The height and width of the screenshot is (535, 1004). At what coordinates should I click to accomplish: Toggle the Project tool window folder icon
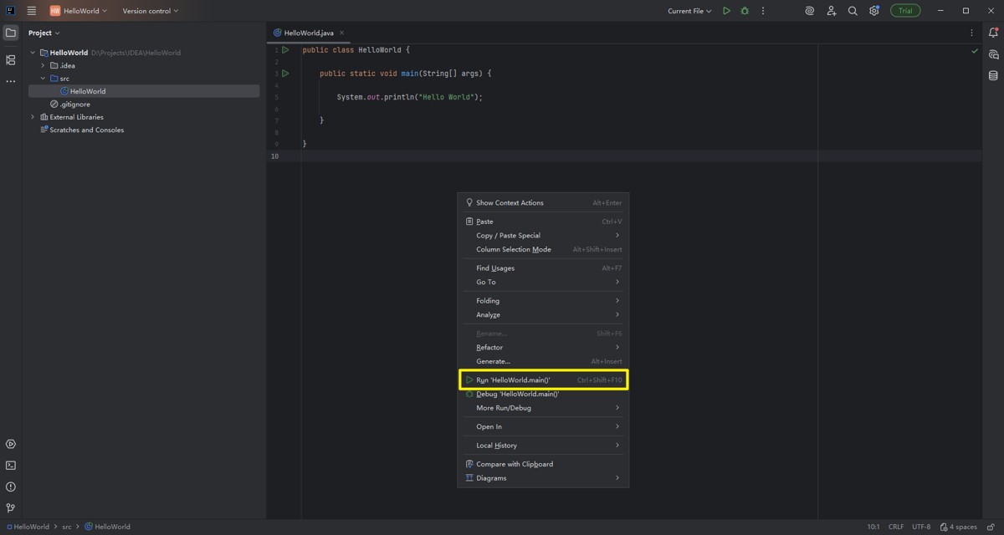(x=11, y=33)
